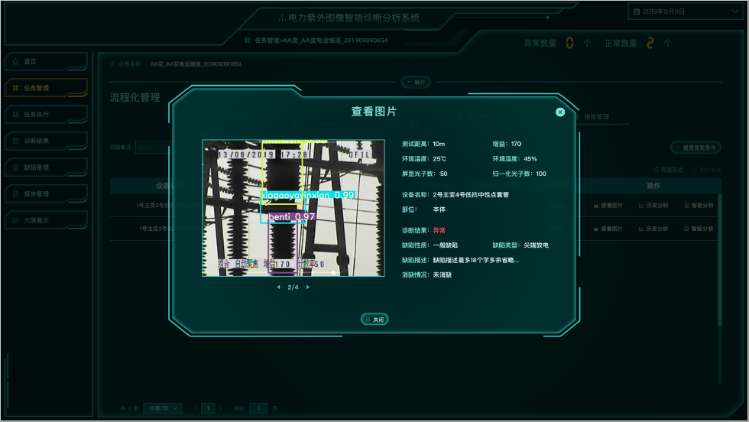Close the 查看图片 dialog with X icon
The image size is (749, 422).
559,112
